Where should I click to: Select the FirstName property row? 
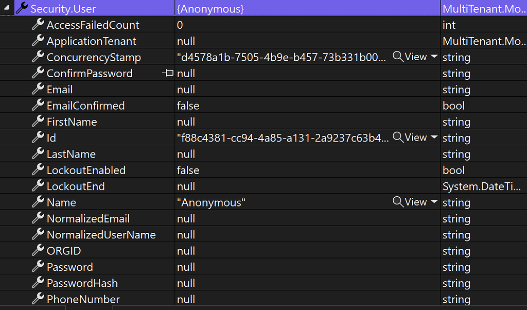click(x=72, y=122)
